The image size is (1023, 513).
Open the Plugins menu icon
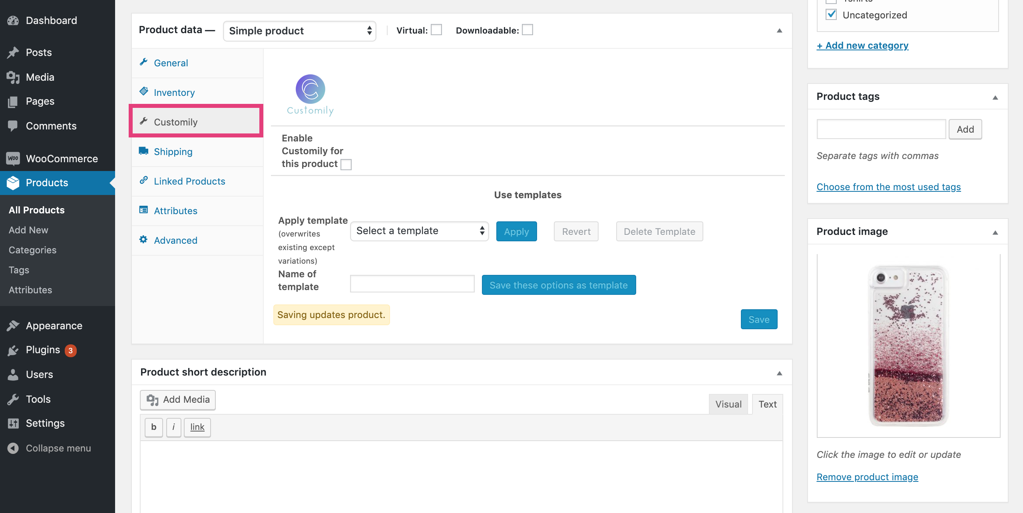(x=13, y=350)
